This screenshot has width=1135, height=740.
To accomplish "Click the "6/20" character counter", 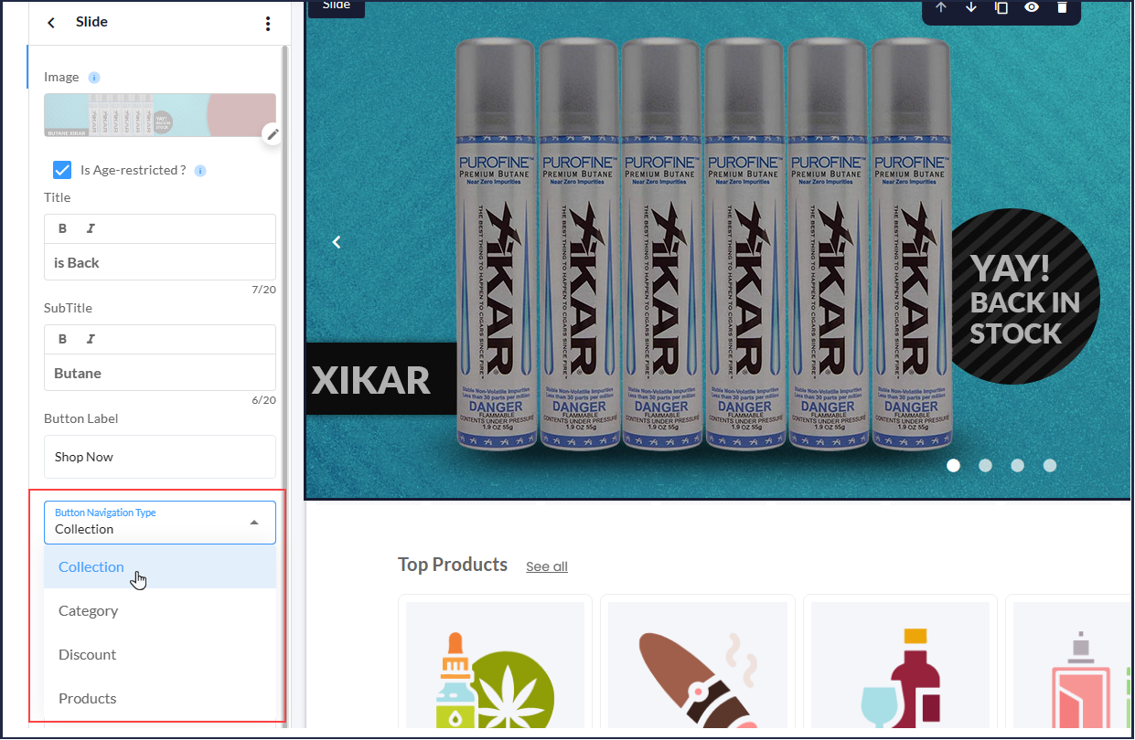I will pos(263,400).
